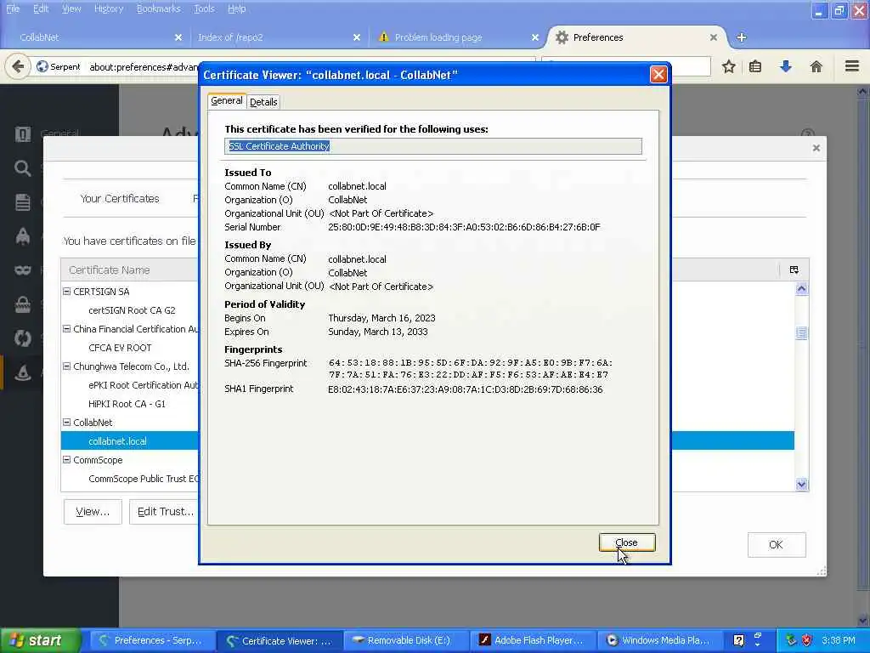Select CFCA EV ROOT certificate
870x653 pixels.
(120, 348)
